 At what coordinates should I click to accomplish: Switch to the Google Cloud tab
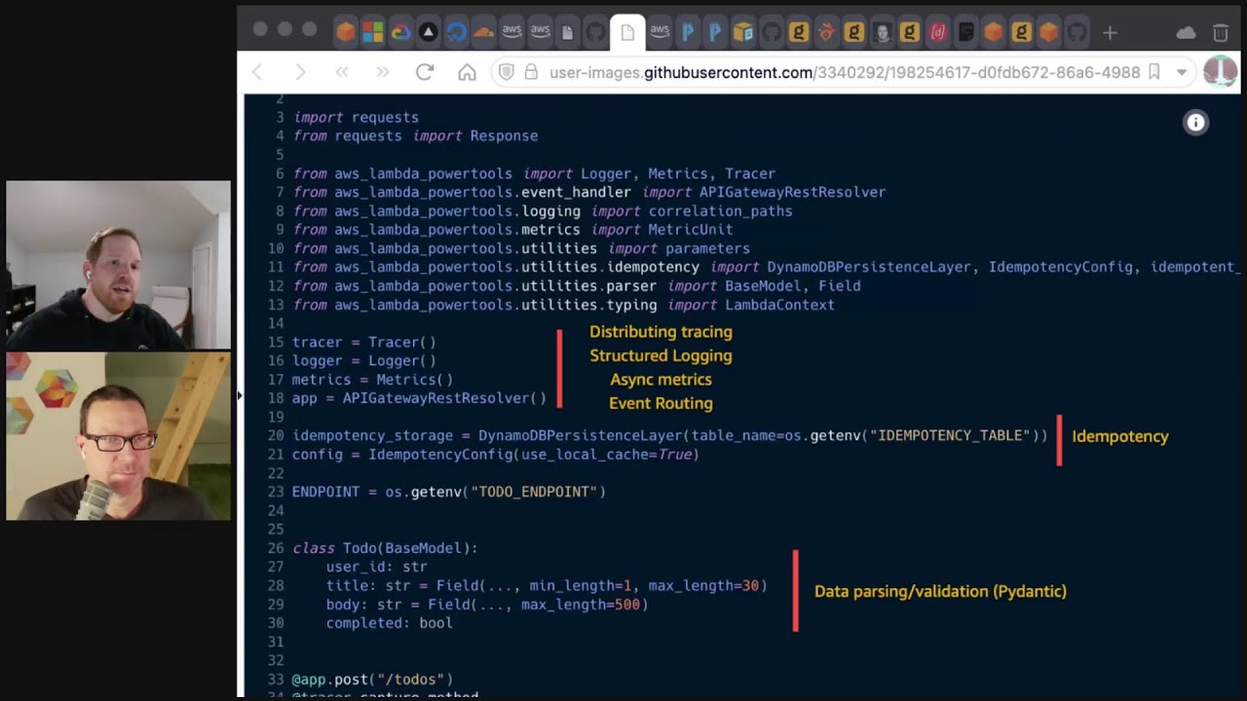[x=400, y=32]
